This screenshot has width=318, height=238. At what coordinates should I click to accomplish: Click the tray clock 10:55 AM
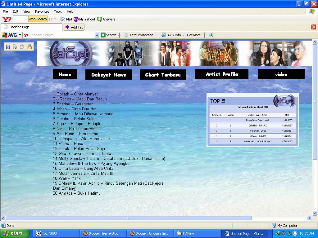tap(307, 233)
